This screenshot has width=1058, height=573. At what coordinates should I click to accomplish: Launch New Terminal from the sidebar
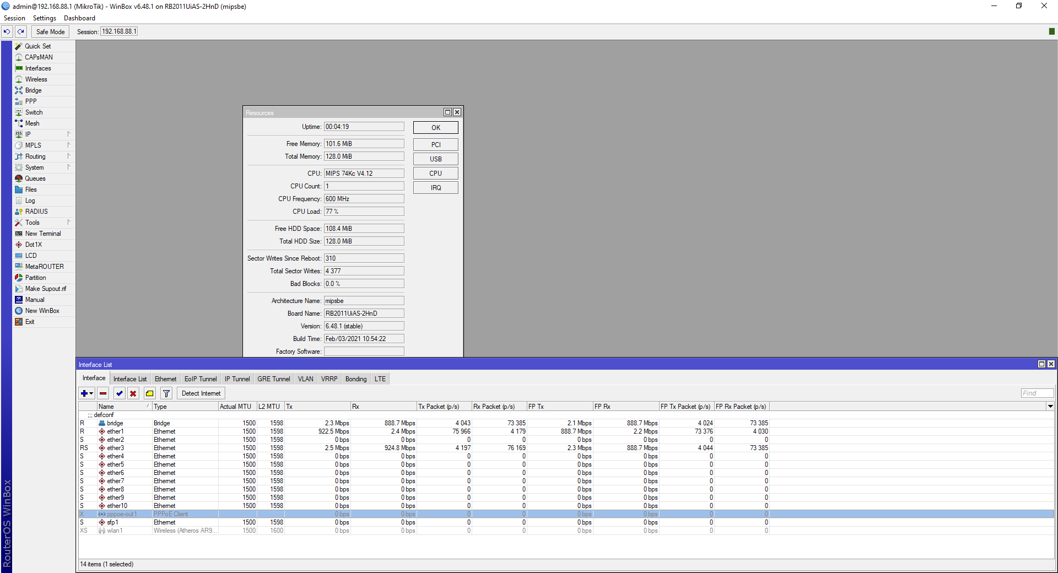pos(44,234)
